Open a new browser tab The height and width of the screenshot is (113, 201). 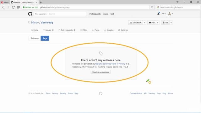click(x=41, y=2)
